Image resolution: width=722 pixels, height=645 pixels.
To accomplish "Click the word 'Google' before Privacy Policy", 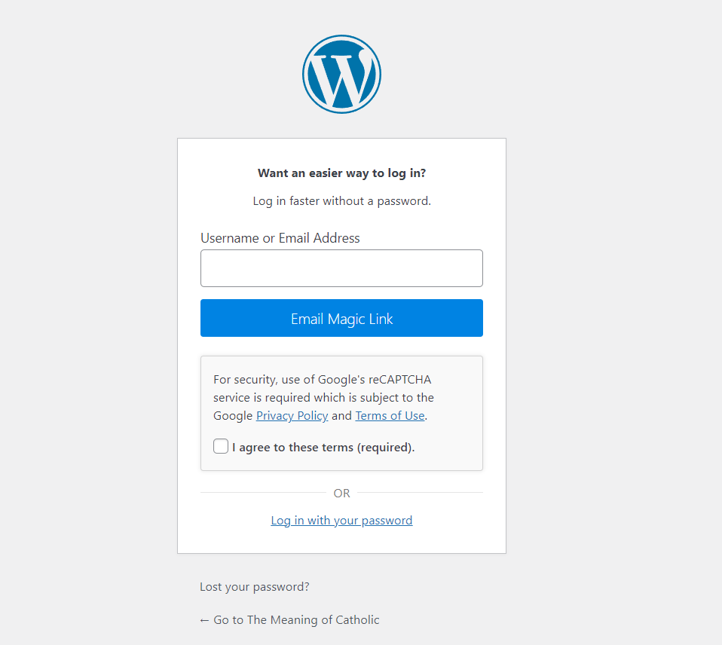I will coord(233,416).
